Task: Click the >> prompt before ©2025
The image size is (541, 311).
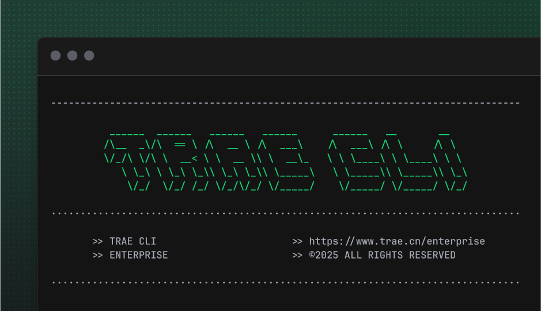Action: point(297,255)
